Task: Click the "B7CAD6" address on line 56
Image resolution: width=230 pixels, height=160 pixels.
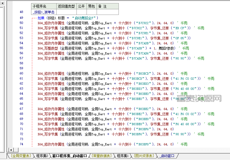Action: tap(144, 53)
